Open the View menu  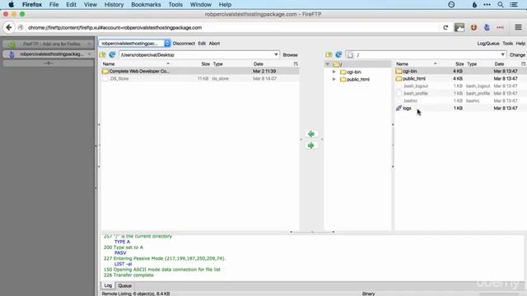(91, 5)
